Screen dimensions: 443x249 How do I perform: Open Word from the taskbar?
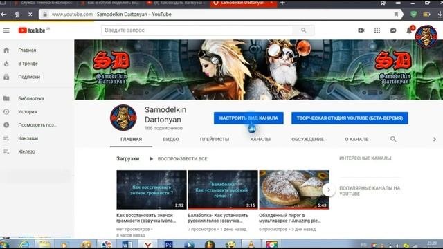[x=127, y=244]
